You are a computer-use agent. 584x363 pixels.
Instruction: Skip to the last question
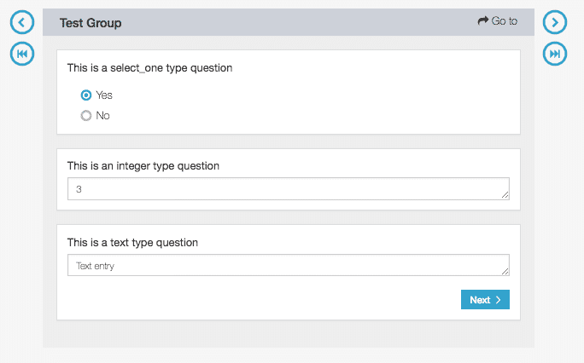pyautogui.click(x=555, y=54)
